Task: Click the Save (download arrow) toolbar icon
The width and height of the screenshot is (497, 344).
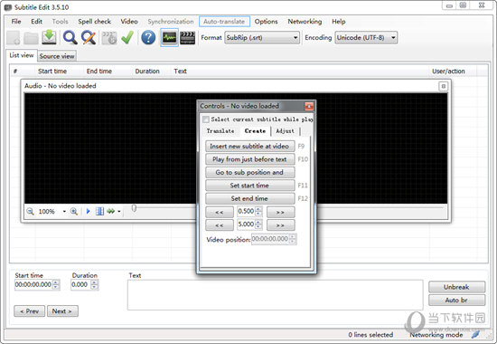Action: coord(49,37)
